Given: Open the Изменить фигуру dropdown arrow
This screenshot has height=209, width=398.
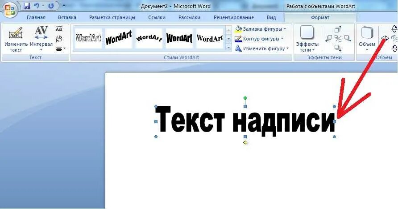Looking at the screenshot, I should [288, 48].
